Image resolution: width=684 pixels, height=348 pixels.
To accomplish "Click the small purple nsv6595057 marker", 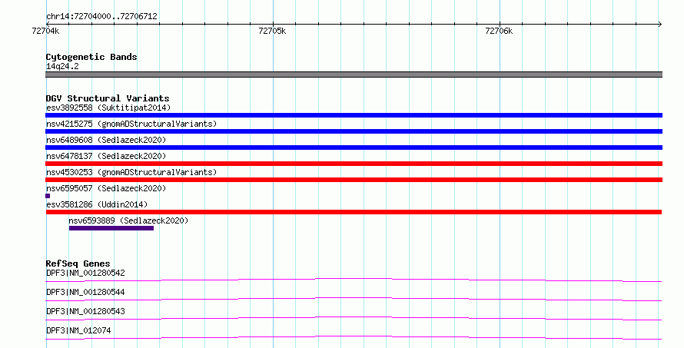I will (x=48, y=196).
